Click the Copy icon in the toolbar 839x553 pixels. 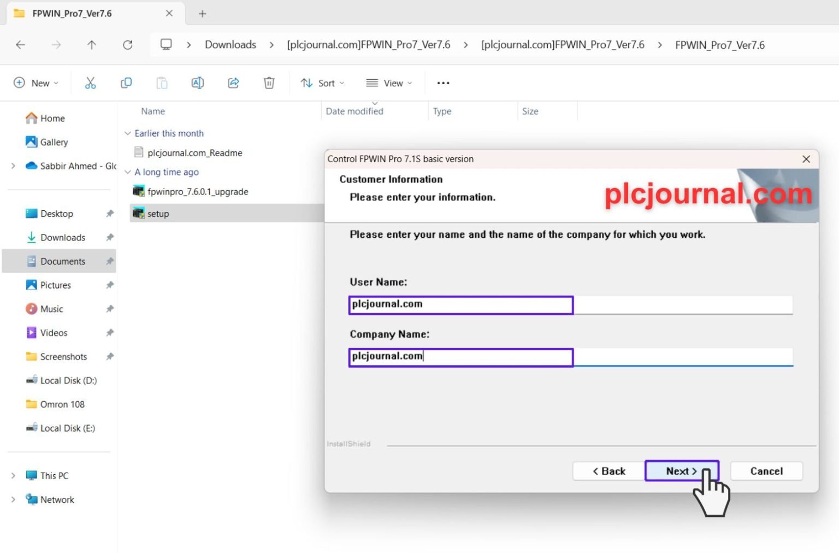pyautogui.click(x=126, y=83)
